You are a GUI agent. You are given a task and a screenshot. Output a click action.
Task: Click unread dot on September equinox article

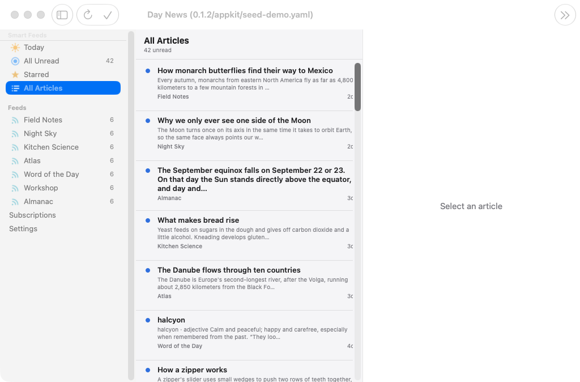pos(148,171)
